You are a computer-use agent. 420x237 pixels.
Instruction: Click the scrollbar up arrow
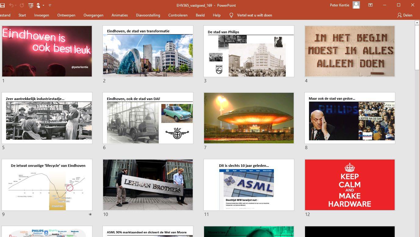tap(417, 23)
